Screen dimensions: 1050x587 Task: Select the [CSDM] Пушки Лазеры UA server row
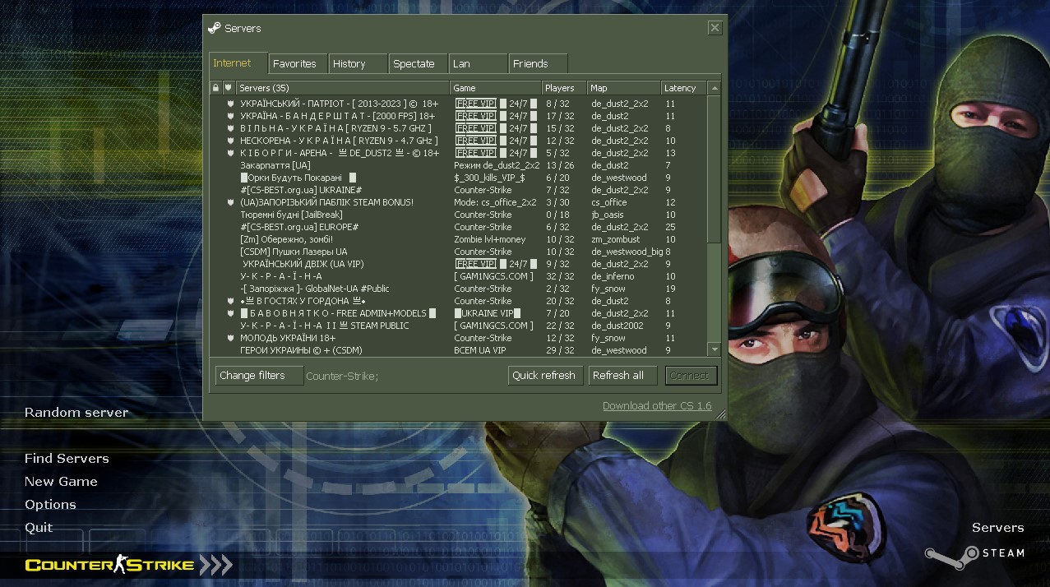[x=460, y=252]
